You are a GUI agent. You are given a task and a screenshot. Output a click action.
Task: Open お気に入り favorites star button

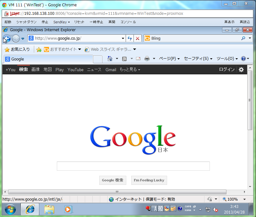[17, 49]
